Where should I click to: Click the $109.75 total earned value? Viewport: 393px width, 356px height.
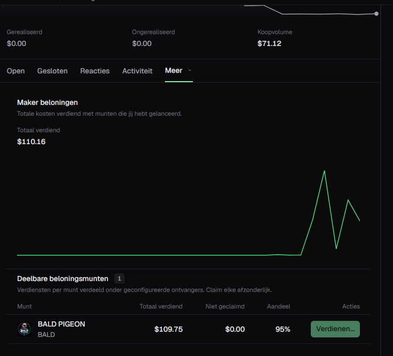(x=169, y=329)
